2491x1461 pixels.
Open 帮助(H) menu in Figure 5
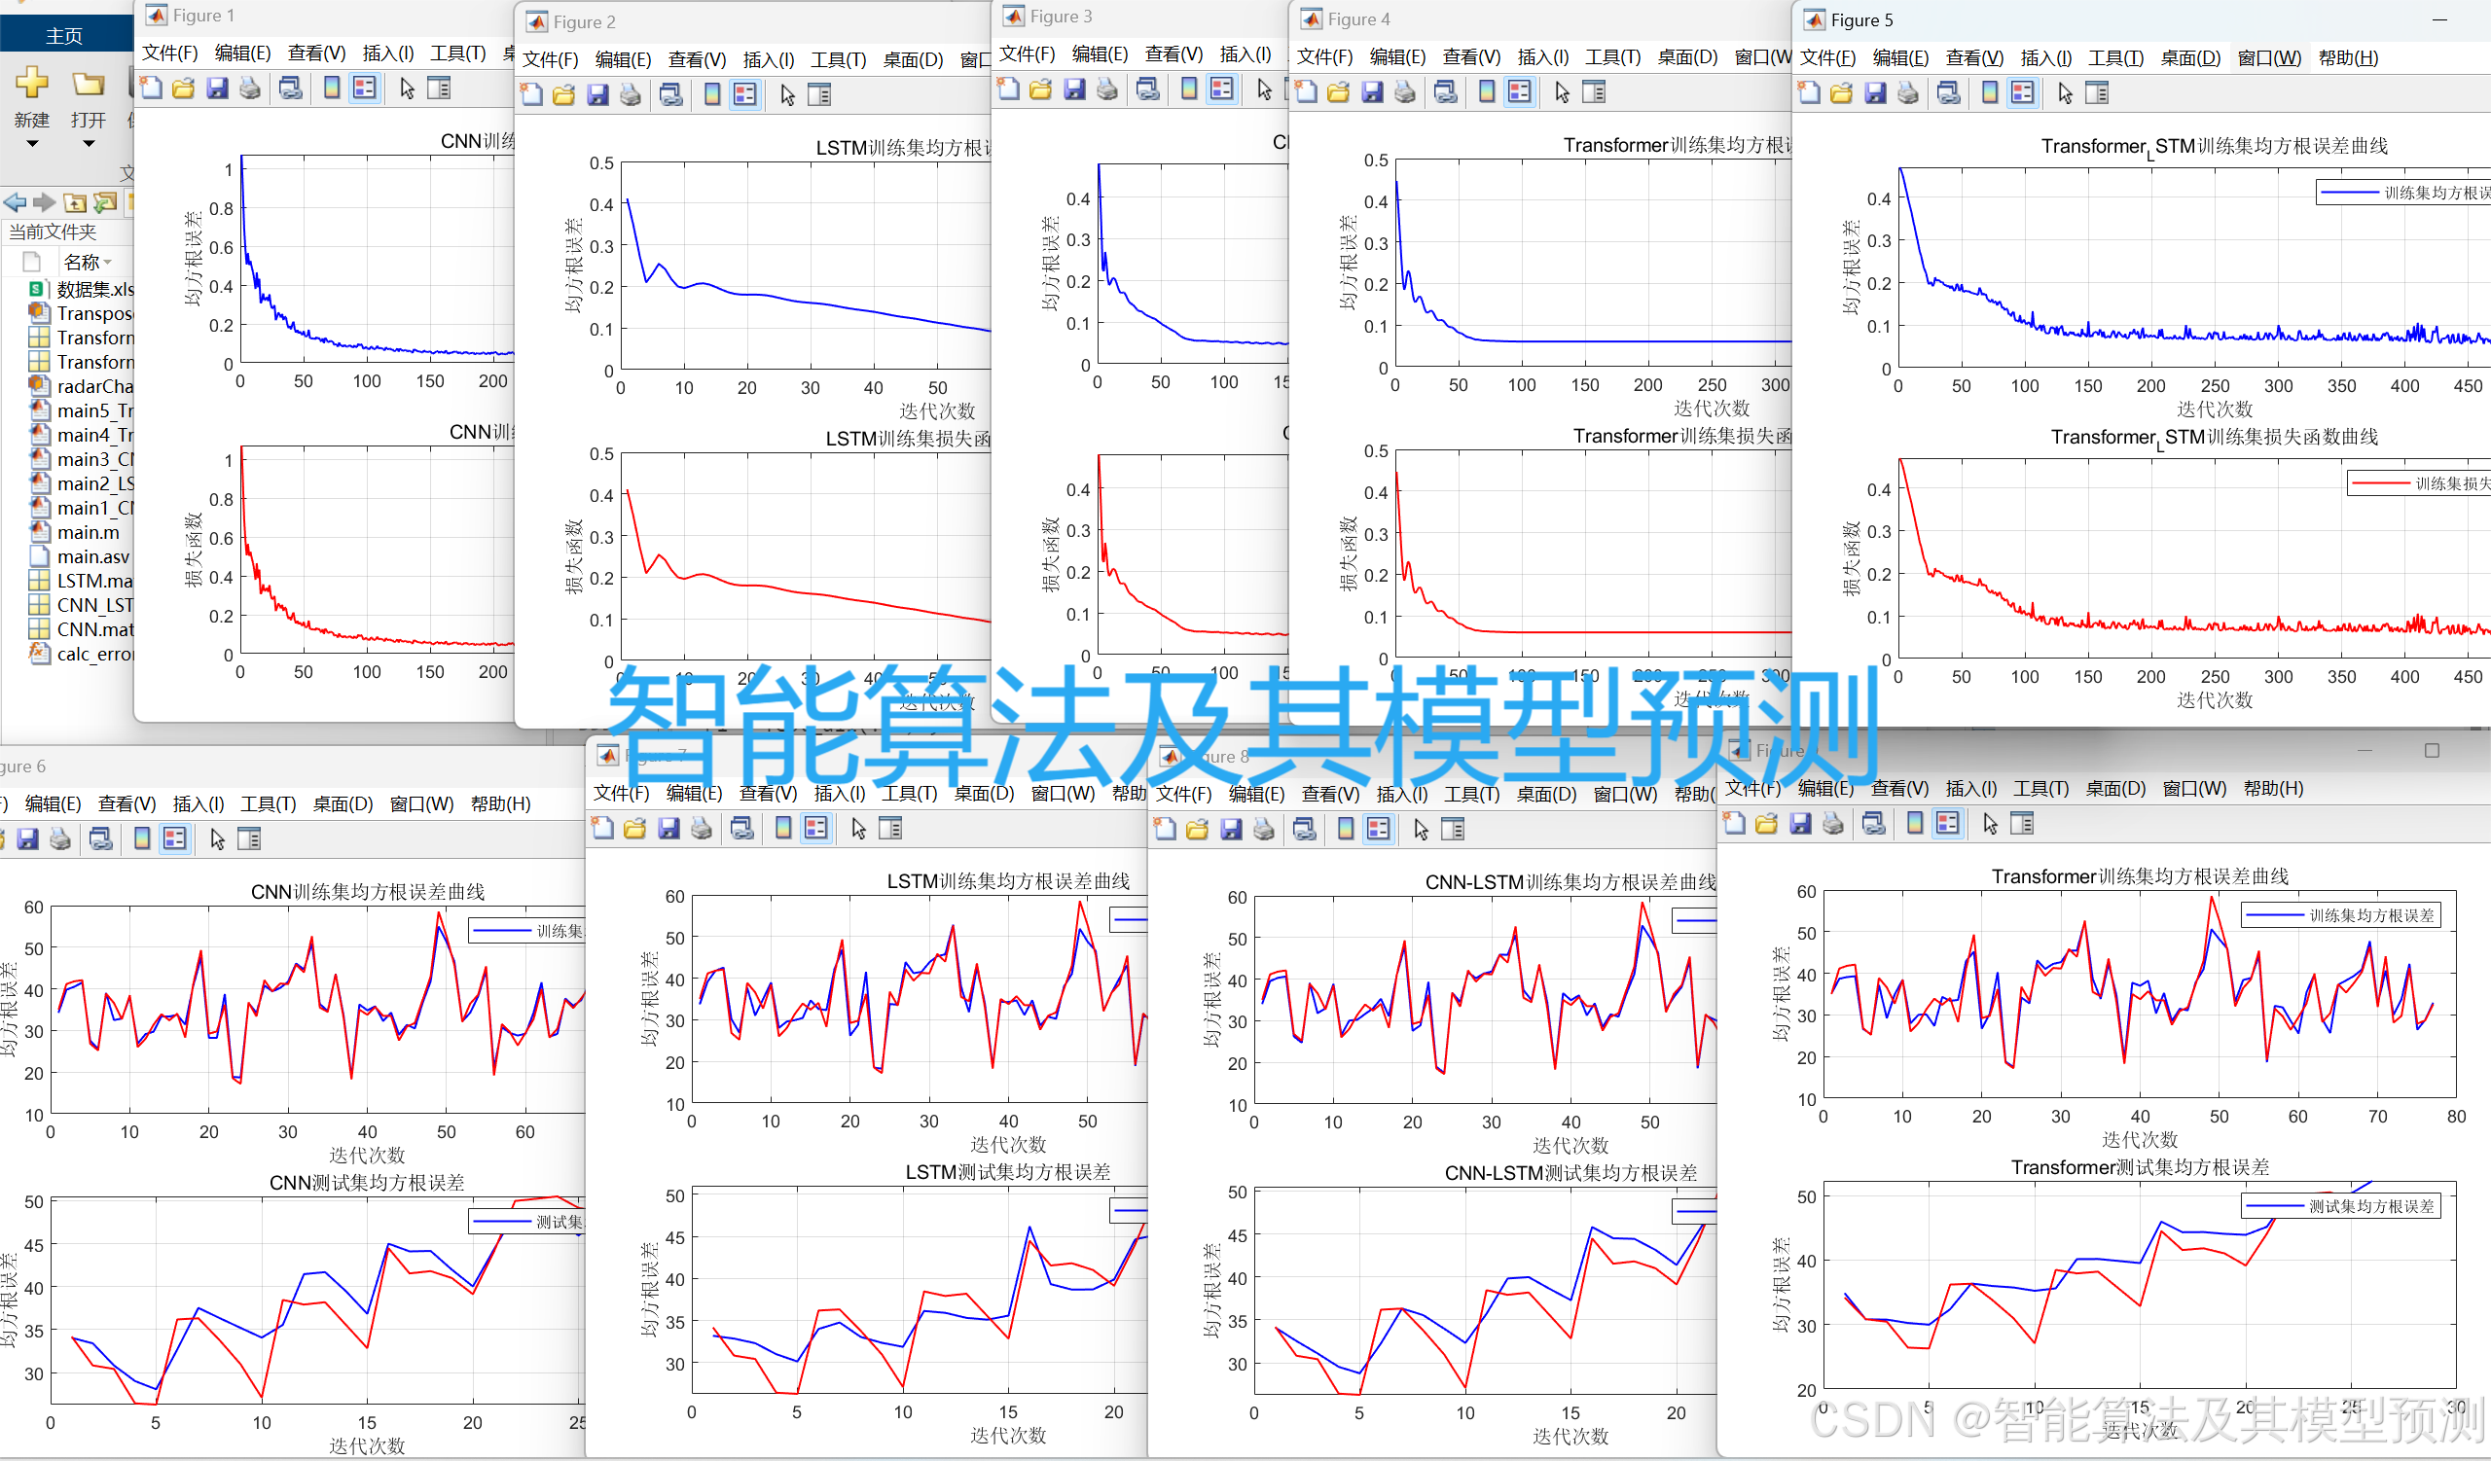(2348, 58)
